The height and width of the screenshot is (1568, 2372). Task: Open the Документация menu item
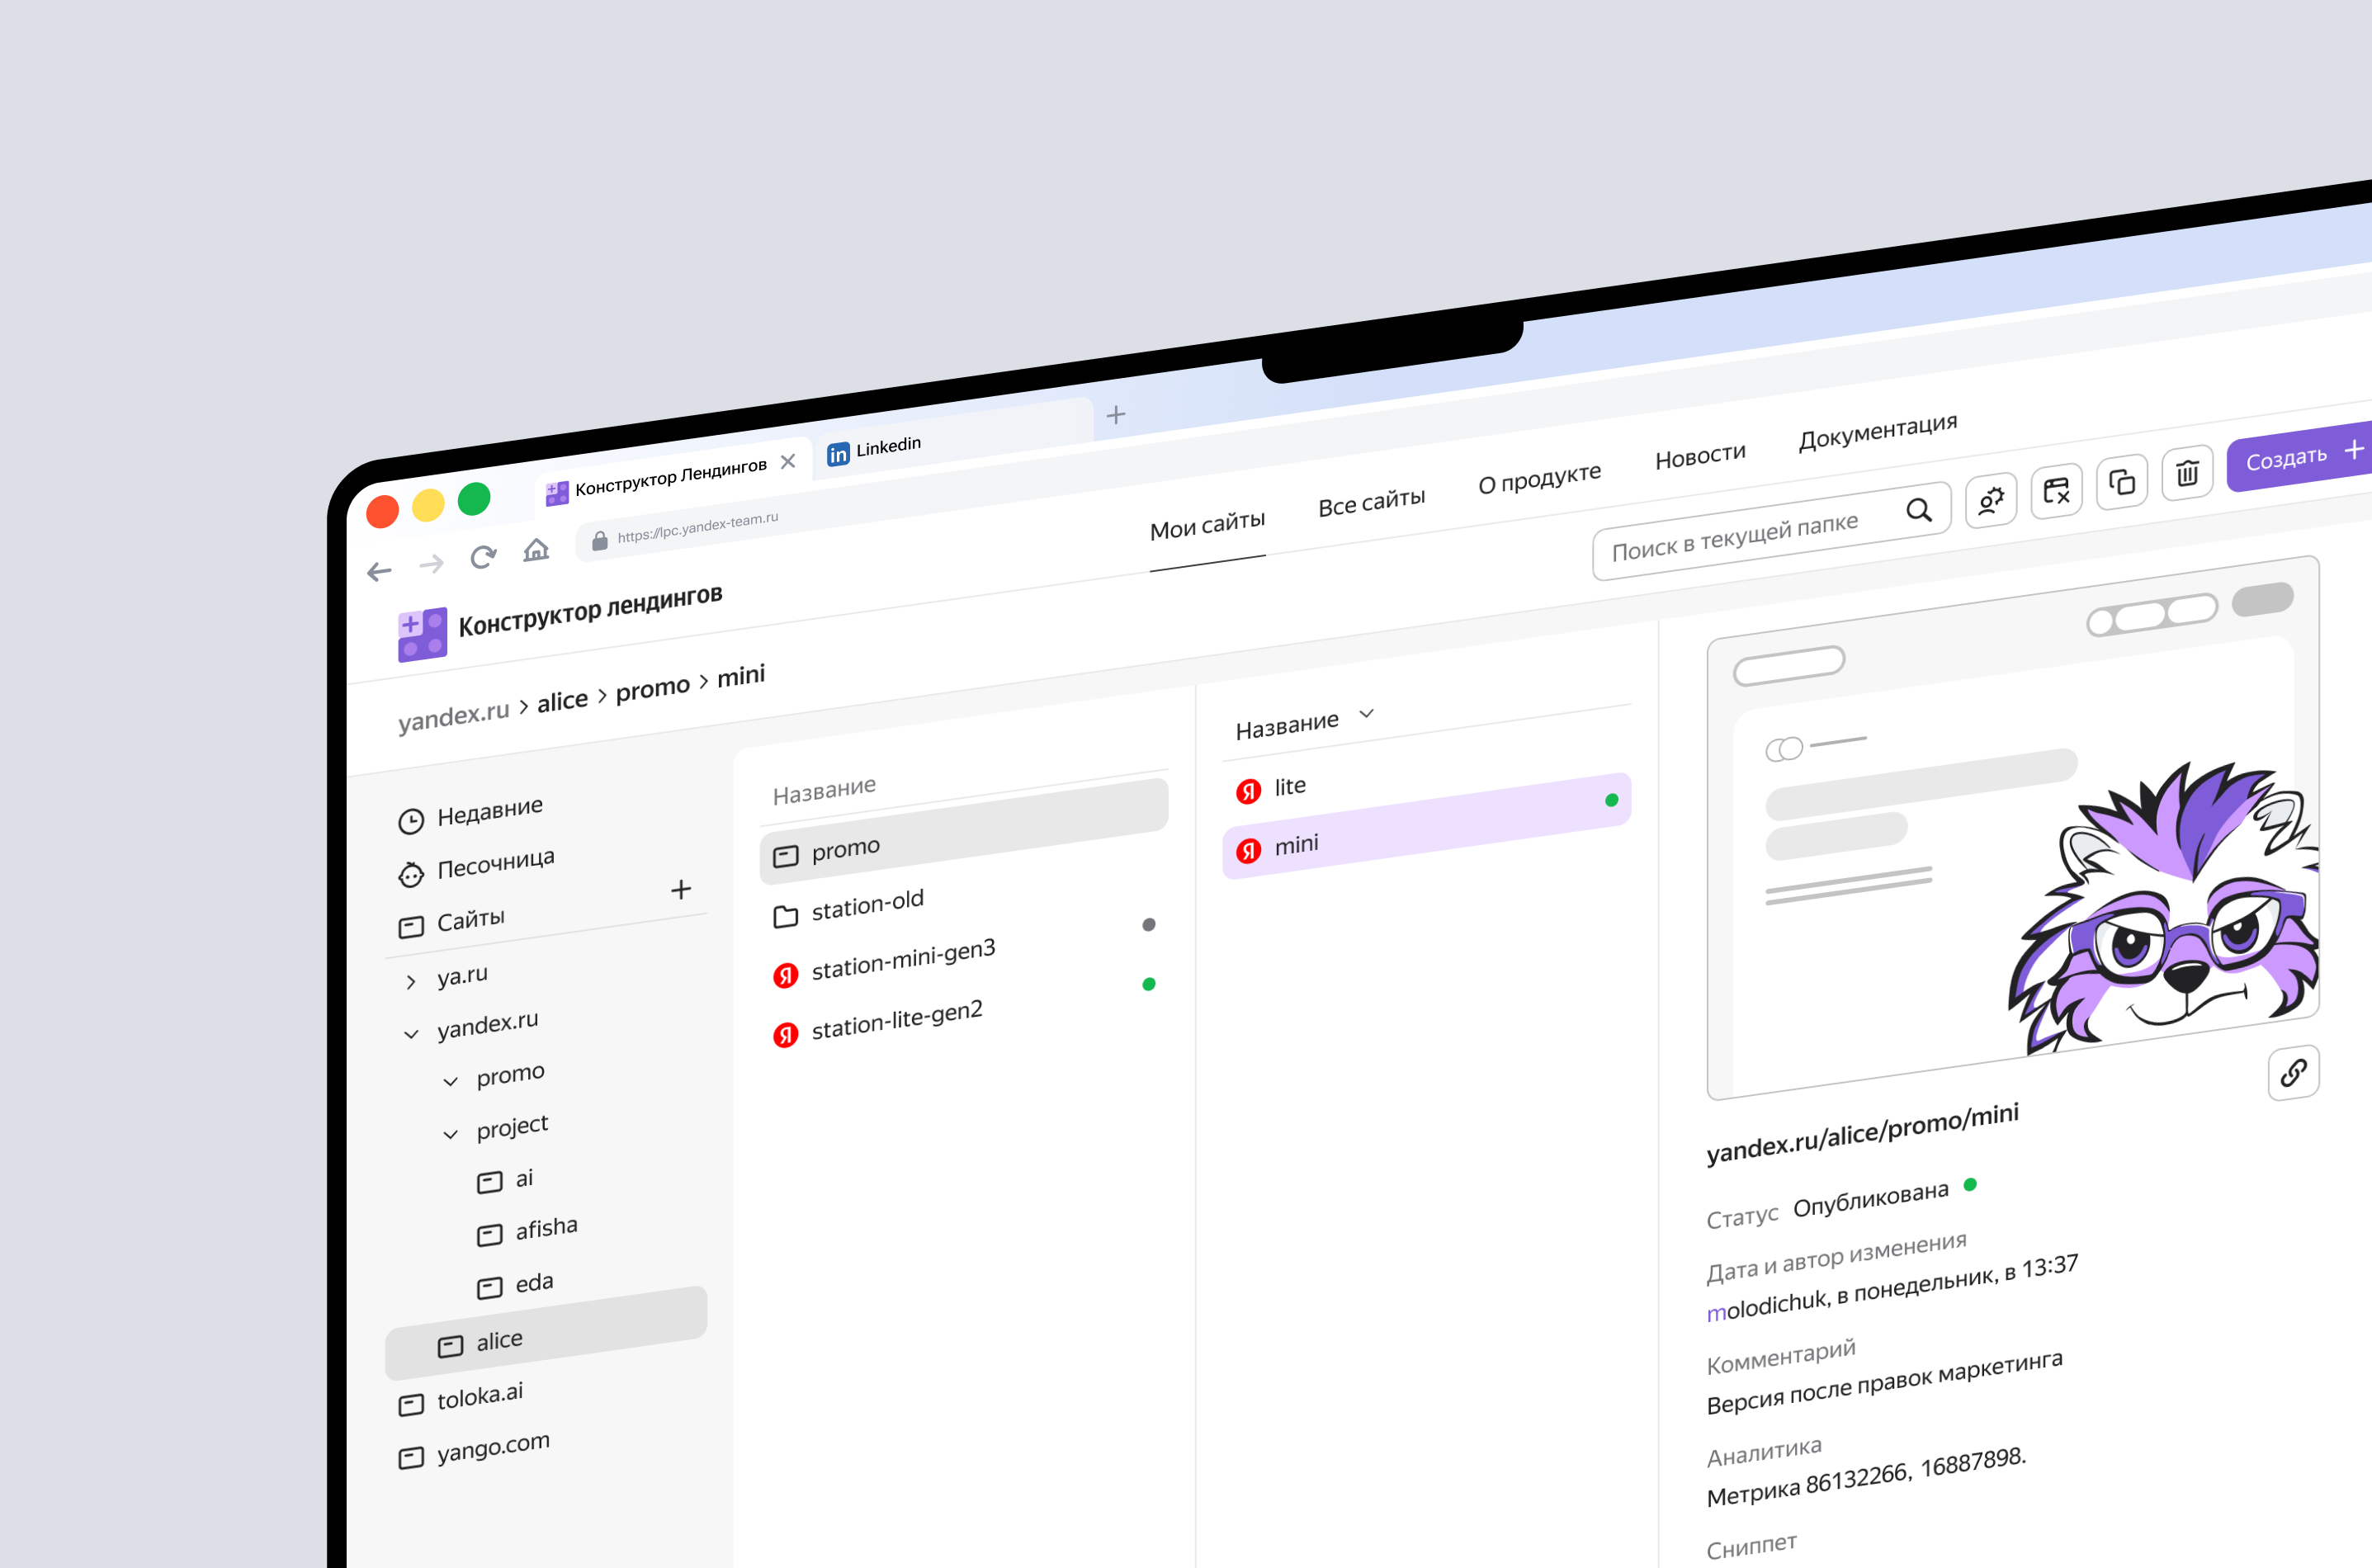tap(1877, 432)
